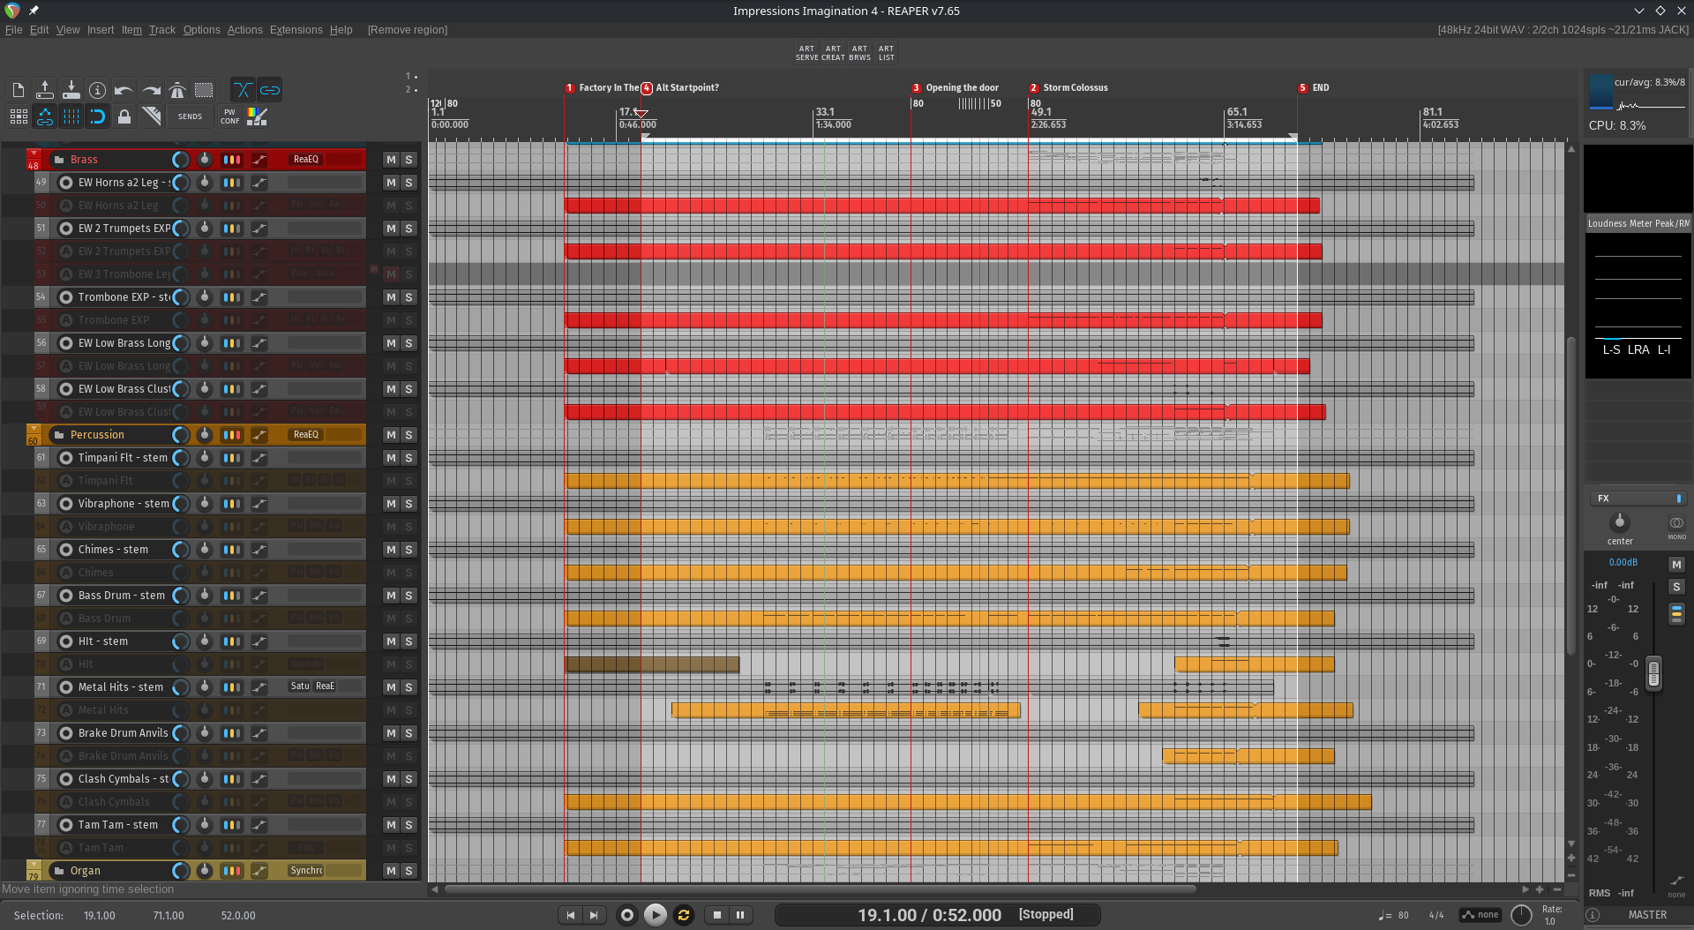Click the master volume fader handle
The width and height of the screenshot is (1694, 930).
click(1653, 673)
